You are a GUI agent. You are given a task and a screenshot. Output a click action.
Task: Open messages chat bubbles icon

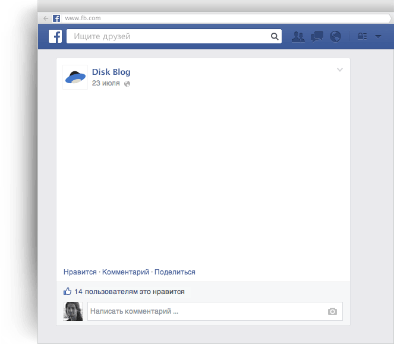coord(317,37)
